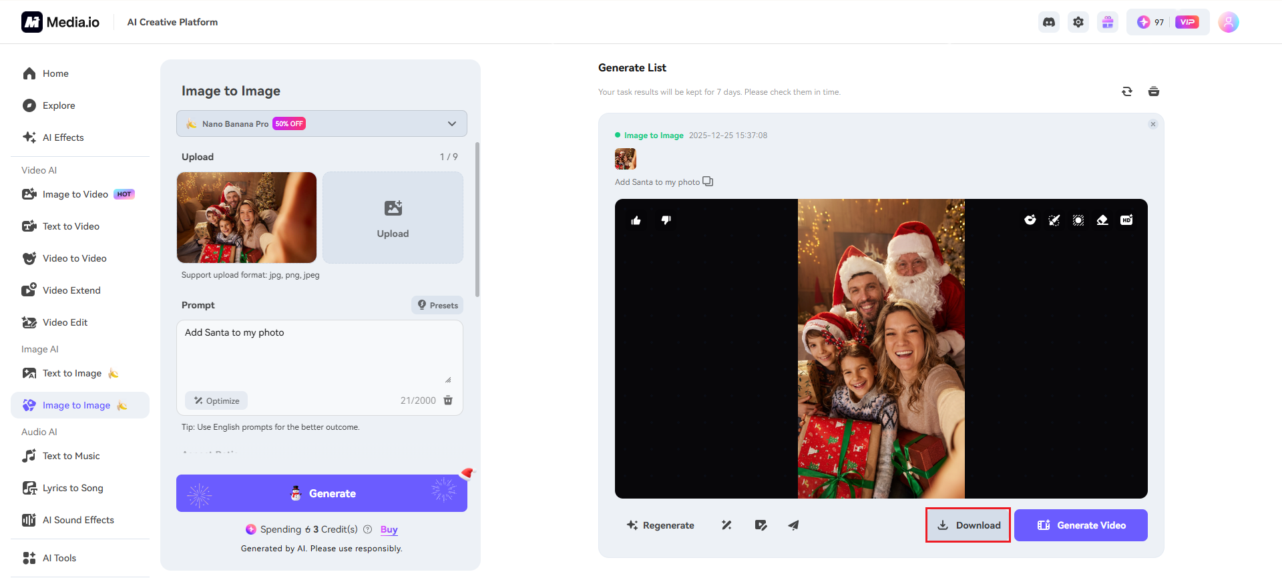The width and height of the screenshot is (1282, 586).
Task: Click the Upload image box
Action: 393,218
